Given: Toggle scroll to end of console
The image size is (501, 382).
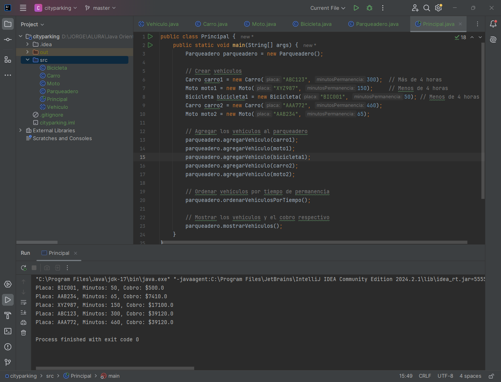Looking at the screenshot, I should 23,312.
